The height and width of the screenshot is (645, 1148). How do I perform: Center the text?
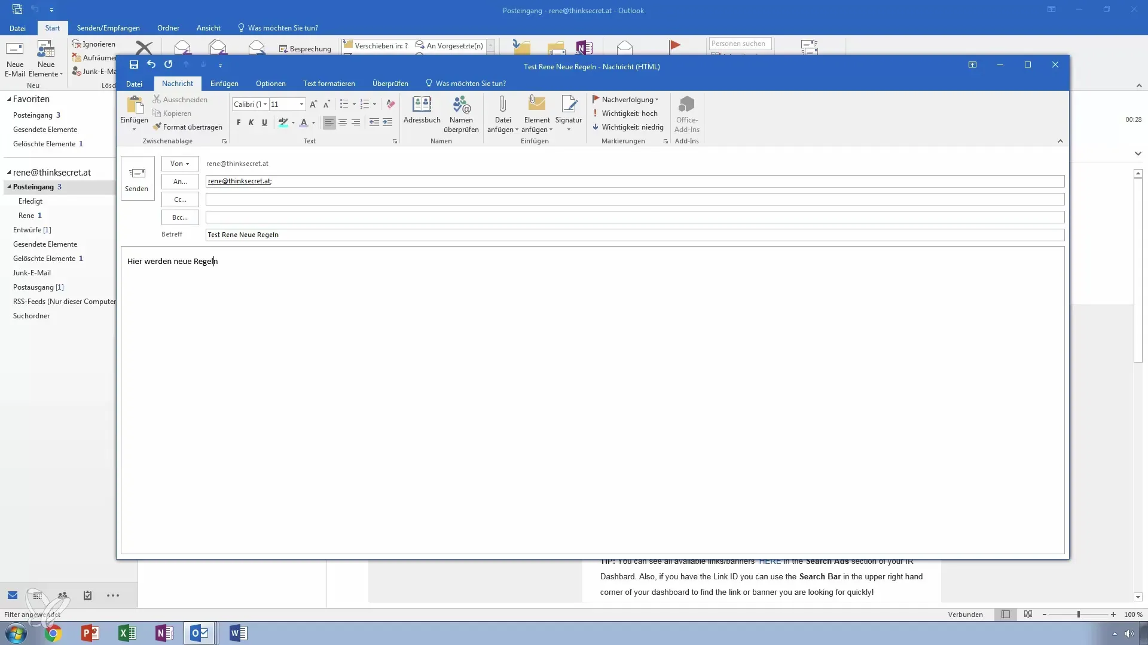(343, 122)
